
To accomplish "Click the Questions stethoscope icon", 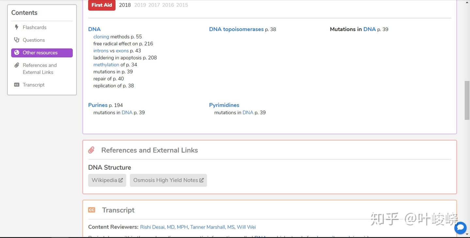I will 17,40.
